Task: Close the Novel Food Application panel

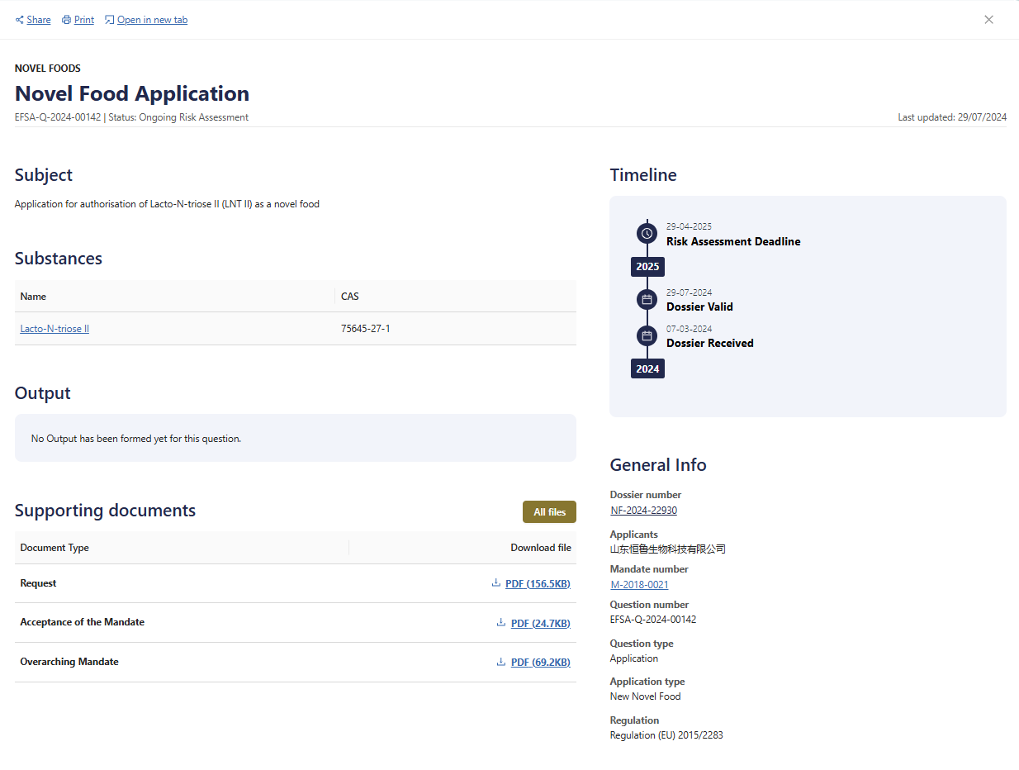Action: pos(988,20)
